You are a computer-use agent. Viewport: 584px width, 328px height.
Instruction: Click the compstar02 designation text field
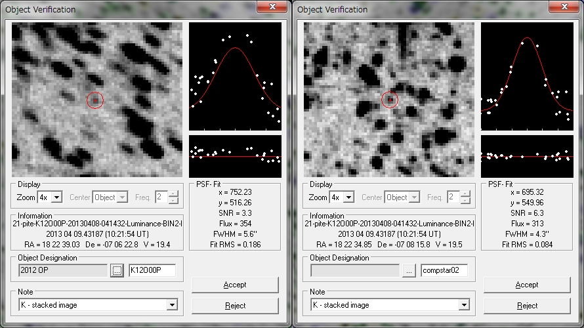point(444,270)
